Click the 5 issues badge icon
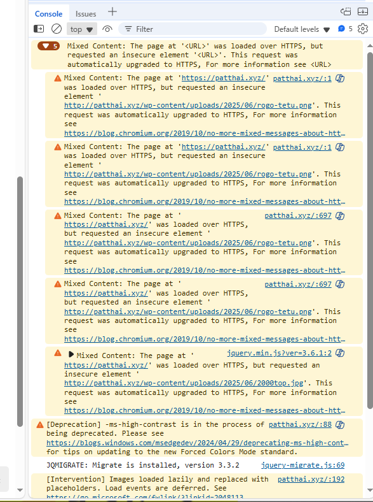 coord(345,29)
